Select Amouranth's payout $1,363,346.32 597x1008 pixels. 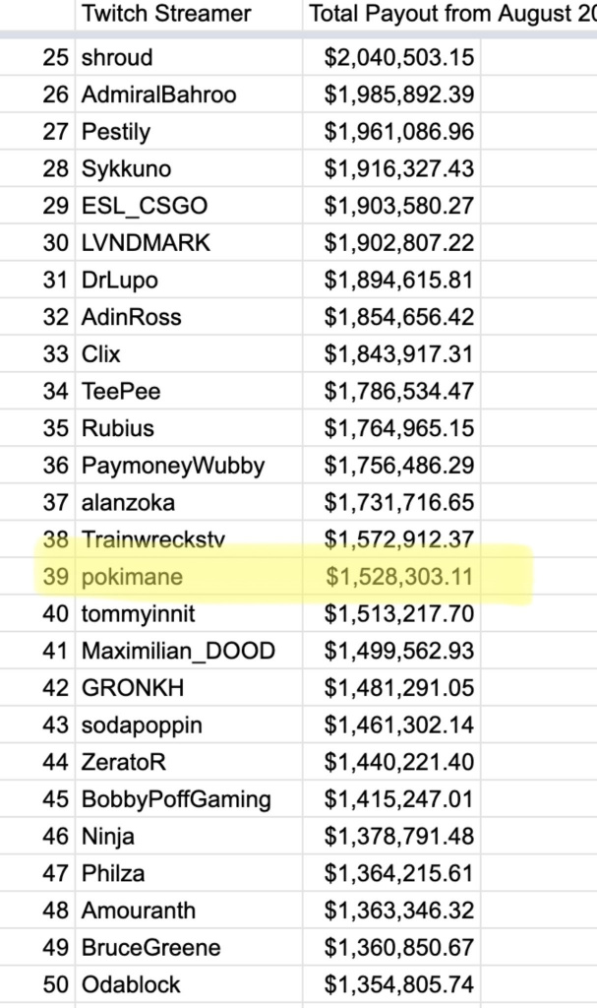coord(399,911)
